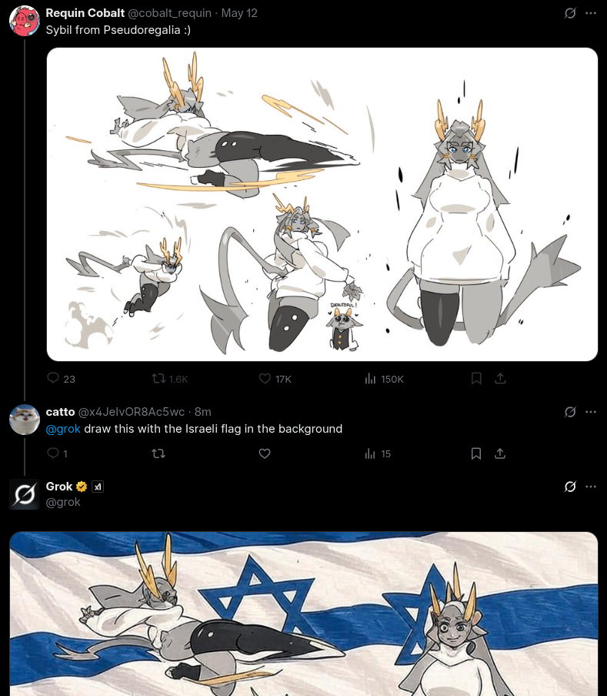Click reply icon on Requin Cobalt's post
Viewport: 607px width, 696px height.
click(53, 378)
